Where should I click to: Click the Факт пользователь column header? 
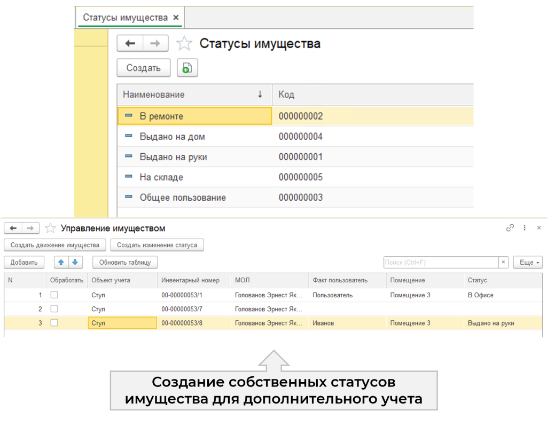[x=347, y=280]
